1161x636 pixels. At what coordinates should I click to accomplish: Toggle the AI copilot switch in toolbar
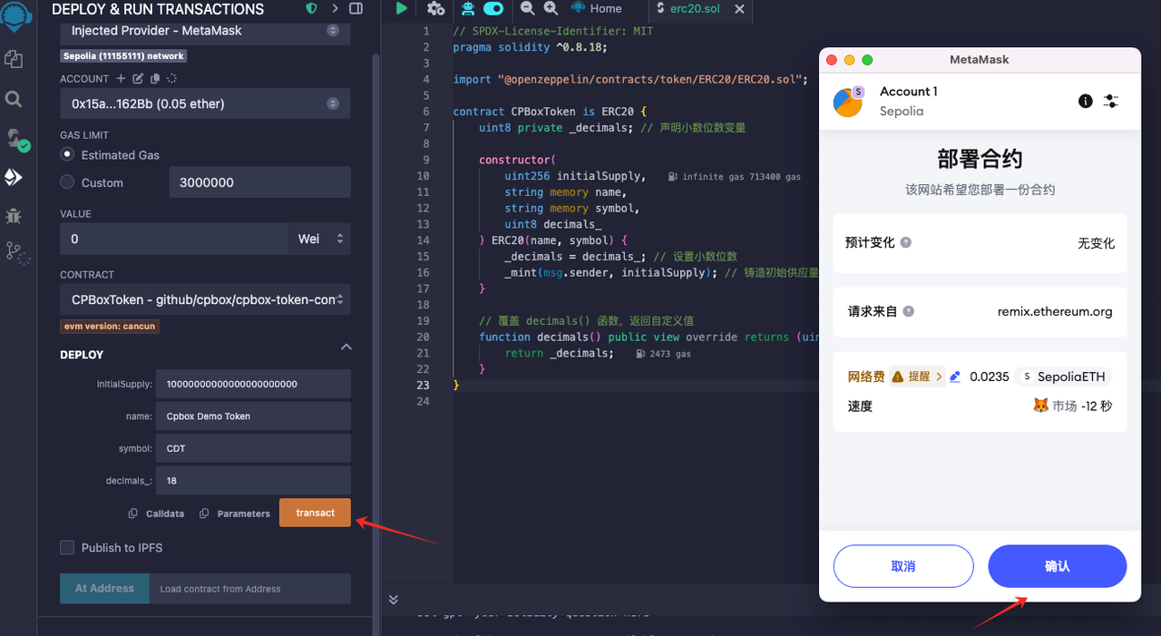click(x=493, y=8)
